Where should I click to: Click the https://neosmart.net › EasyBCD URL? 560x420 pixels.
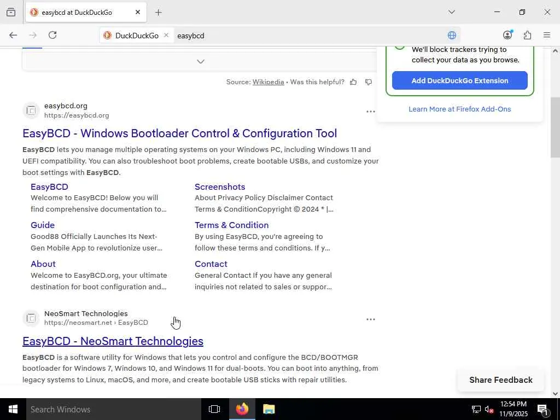pos(96,323)
